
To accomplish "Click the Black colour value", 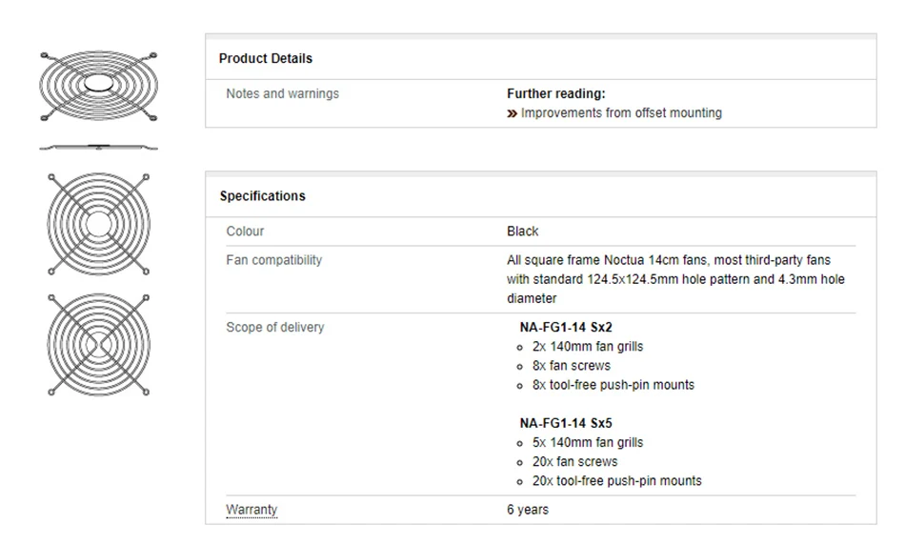I will point(522,231).
